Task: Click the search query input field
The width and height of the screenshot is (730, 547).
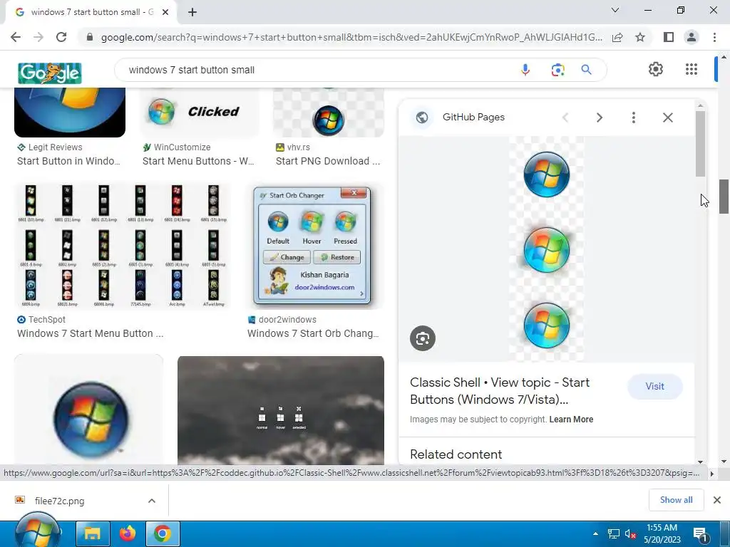Action: tap(317, 70)
